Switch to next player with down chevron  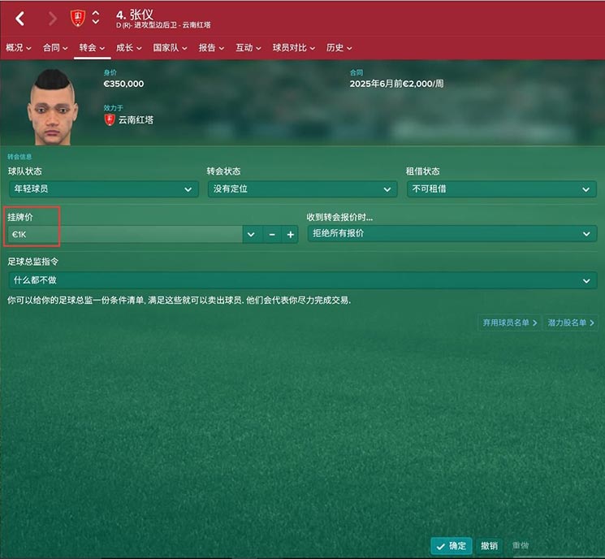(x=96, y=23)
